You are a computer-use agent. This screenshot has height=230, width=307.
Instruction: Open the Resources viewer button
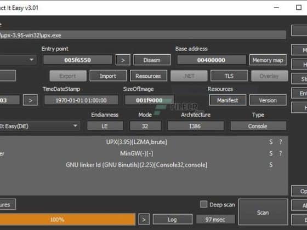tap(149, 76)
